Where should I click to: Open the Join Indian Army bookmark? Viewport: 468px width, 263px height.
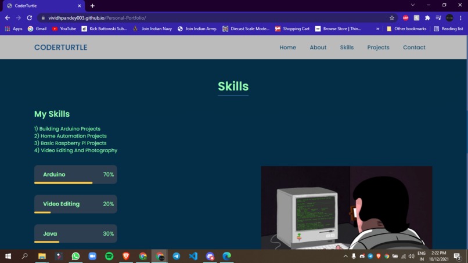pyautogui.click(x=197, y=28)
